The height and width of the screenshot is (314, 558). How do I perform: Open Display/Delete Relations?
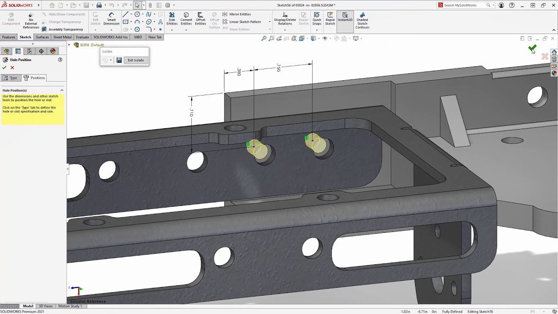[x=285, y=19]
